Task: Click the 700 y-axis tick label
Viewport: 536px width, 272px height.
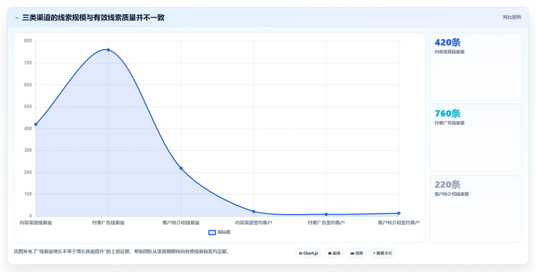Action: click(28, 63)
